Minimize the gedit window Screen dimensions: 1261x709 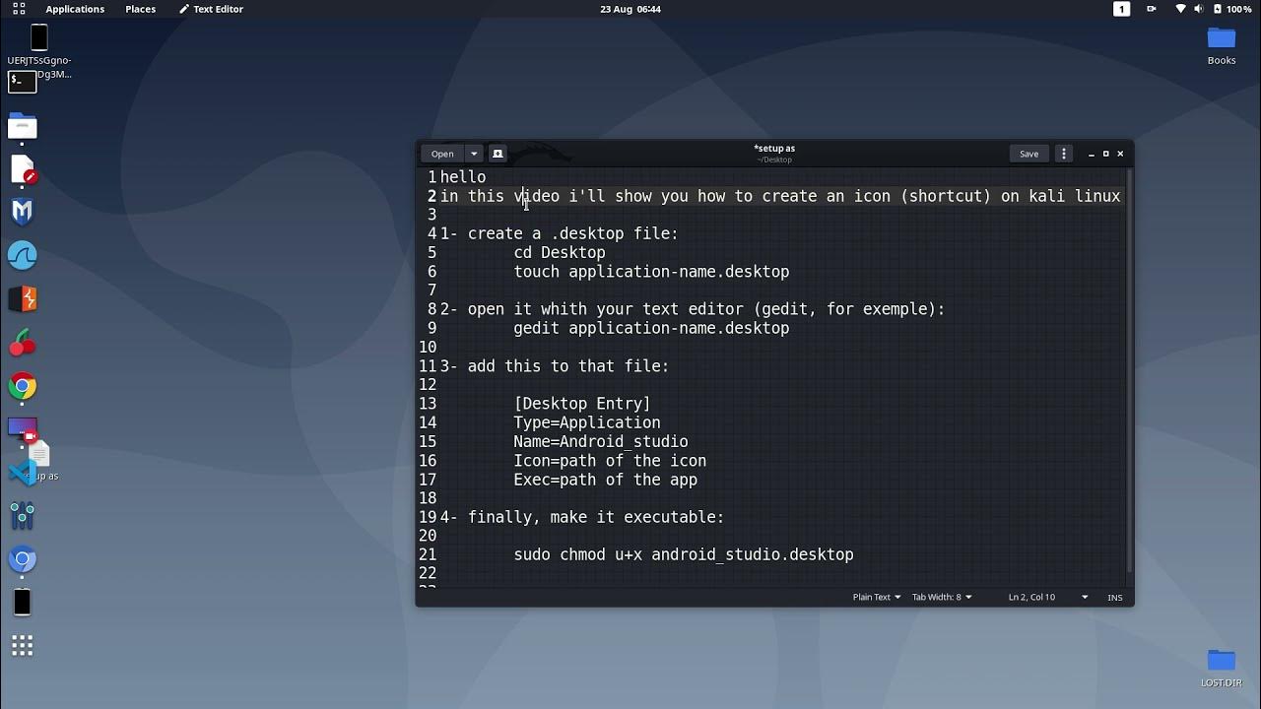[x=1092, y=154]
